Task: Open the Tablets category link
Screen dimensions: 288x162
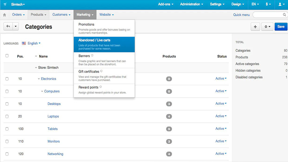Action: click(53, 129)
